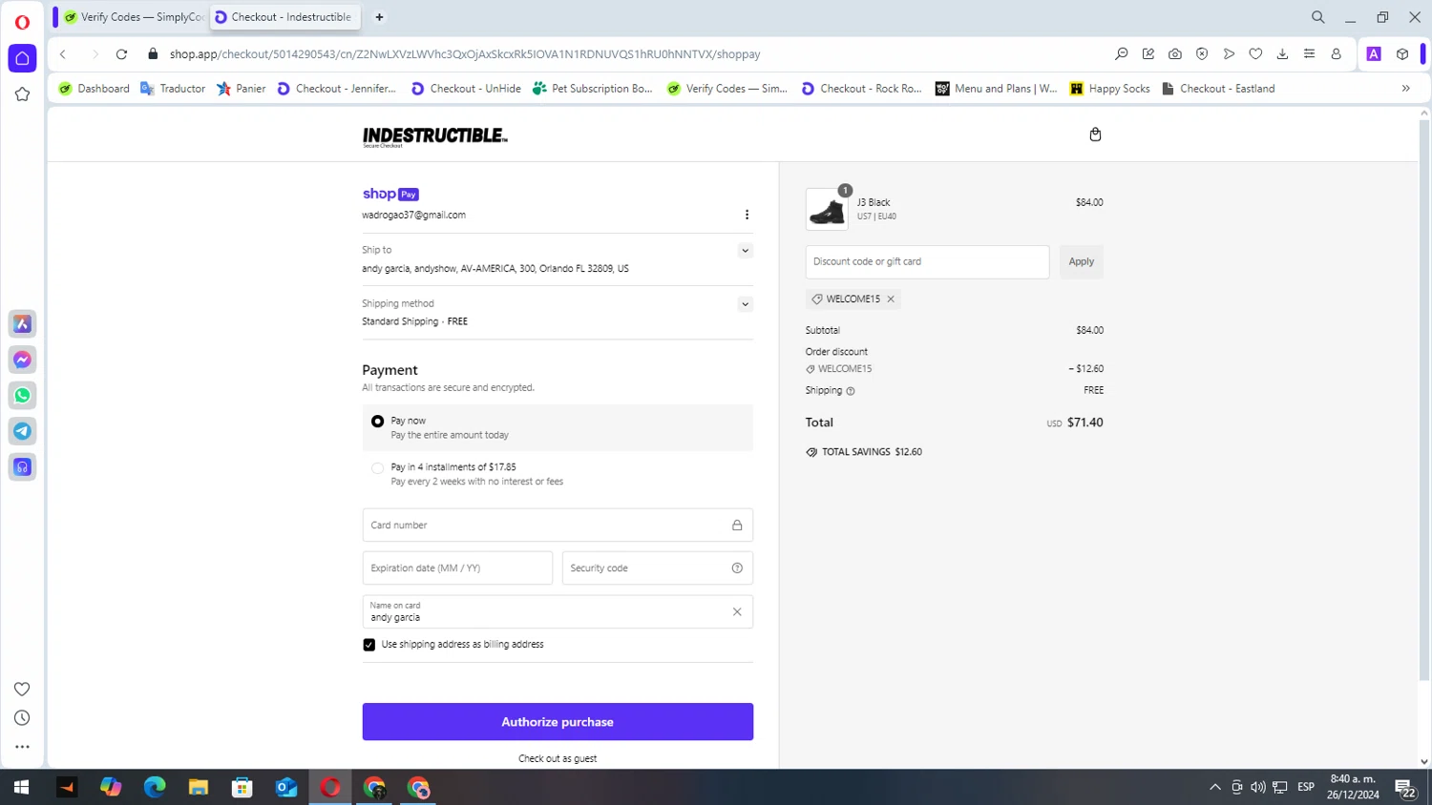Open Shop Pay account options menu
This screenshot has width=1432, height=805.
click(x=747, y=215)
